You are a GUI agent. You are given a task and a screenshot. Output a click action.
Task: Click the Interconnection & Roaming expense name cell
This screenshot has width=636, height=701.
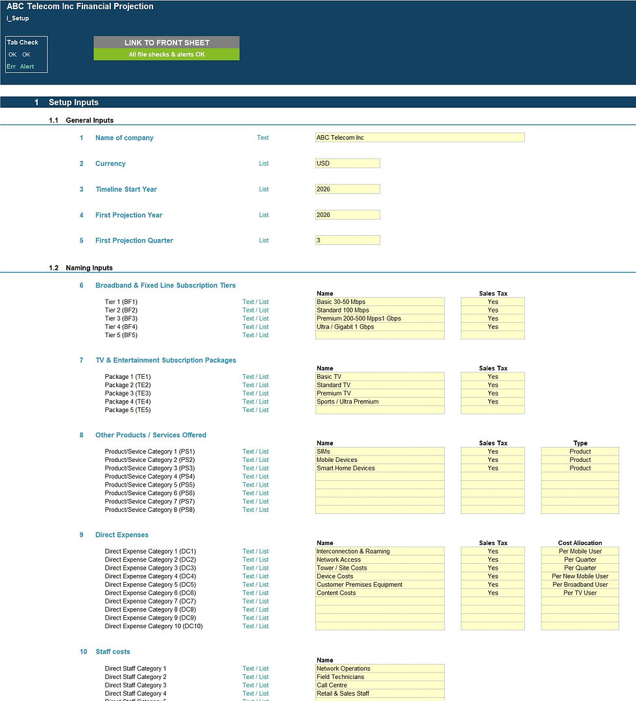(x=380, y=551)
